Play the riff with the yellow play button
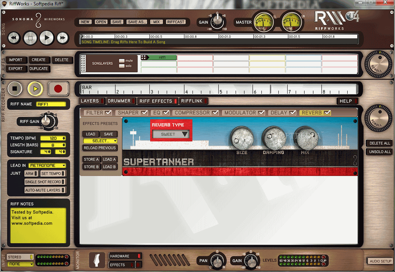 pos(35,88)
